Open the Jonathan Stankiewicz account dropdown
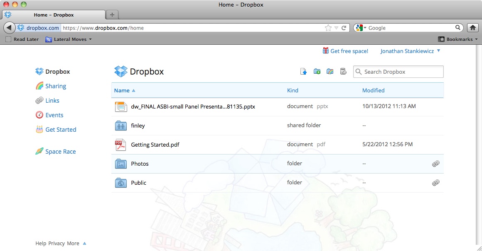The width and height of the screenshot is (482, 251). [x=410, y=51]
